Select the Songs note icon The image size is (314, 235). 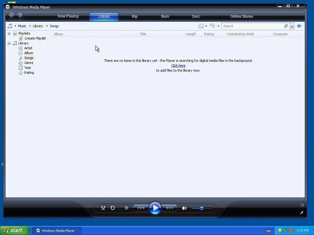[x=21, y=58]
